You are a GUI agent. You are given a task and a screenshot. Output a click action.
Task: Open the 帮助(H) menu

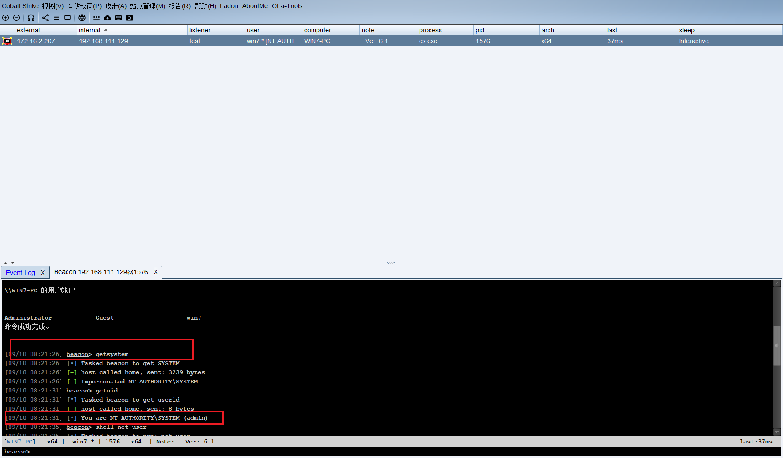click(205, 6)
